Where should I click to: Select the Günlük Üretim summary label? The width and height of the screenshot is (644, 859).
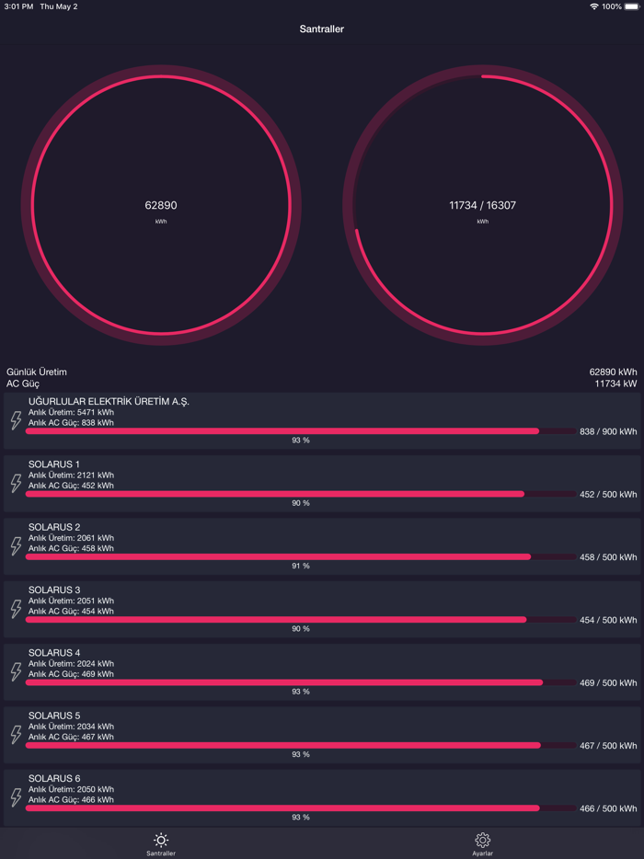tap(37, 372)
